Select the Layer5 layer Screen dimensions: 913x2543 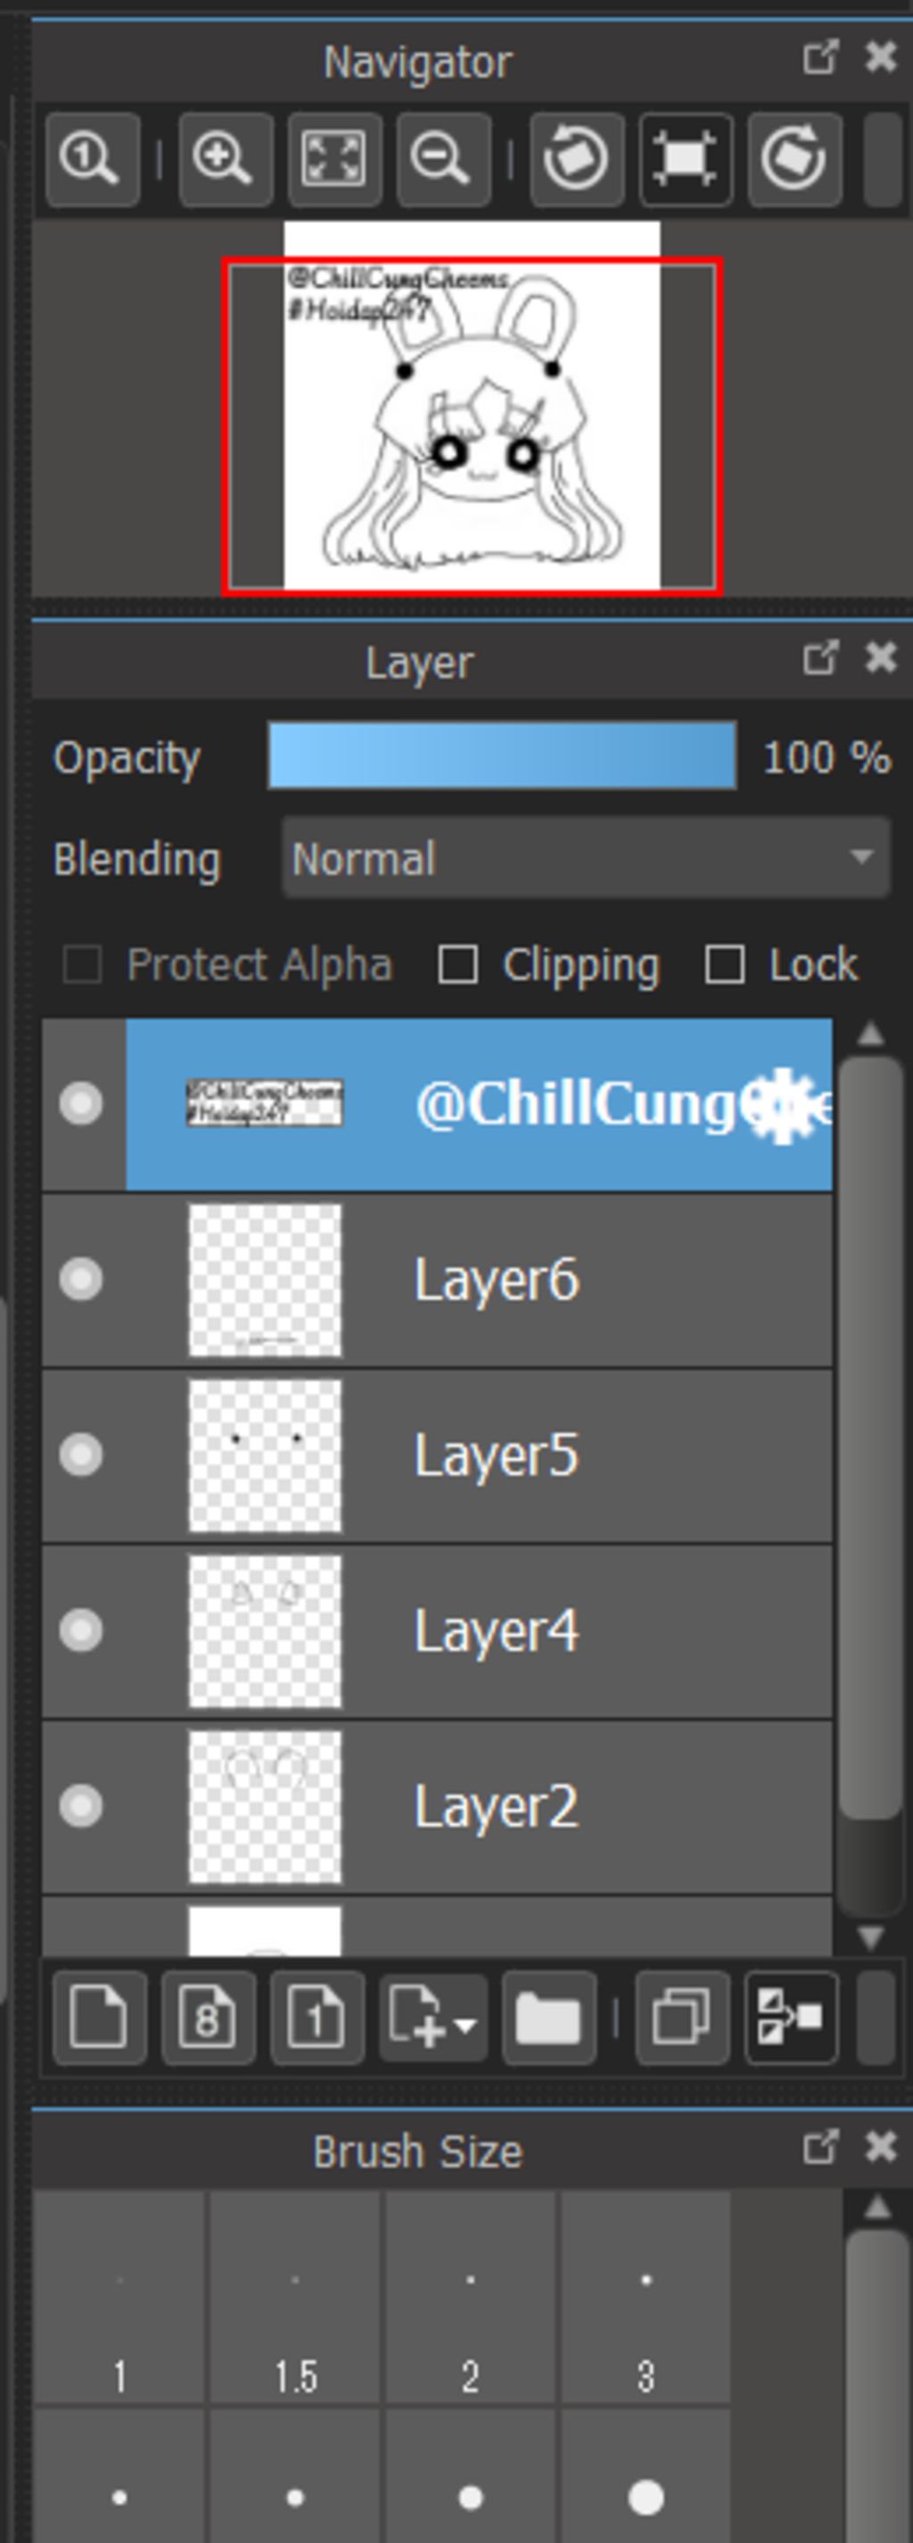(x=494, y=1455)
